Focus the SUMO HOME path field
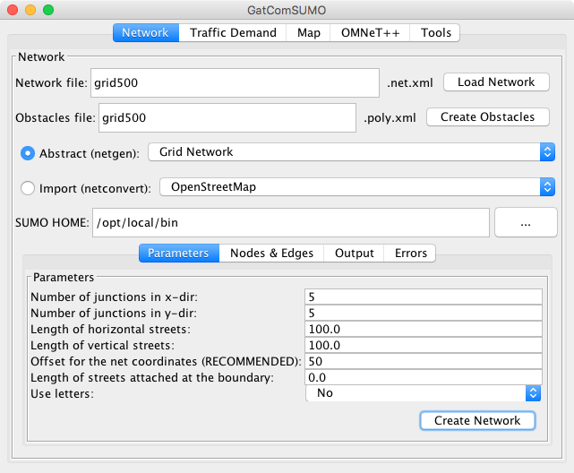Screen dimensions: 574x473 290,223
